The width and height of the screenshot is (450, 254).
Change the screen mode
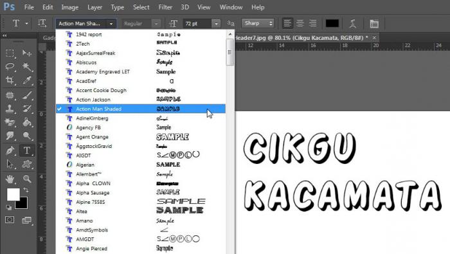pyautogui.click(x=27, y=220)
